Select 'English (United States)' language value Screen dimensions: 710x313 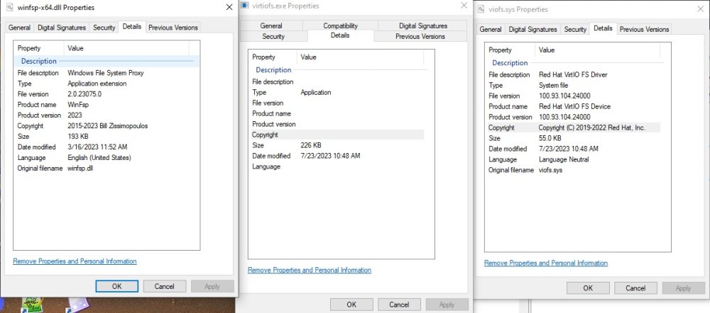[99, 158]
